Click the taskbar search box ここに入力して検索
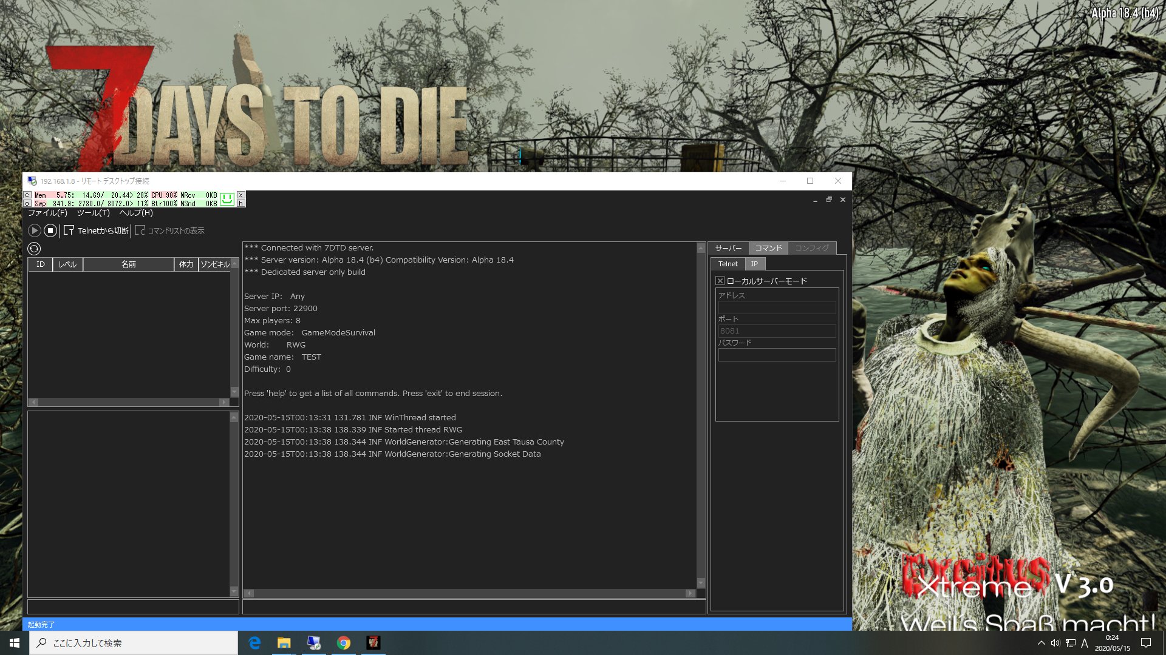1166x655 pixels. pyautogui.click(x=134, y=643)
